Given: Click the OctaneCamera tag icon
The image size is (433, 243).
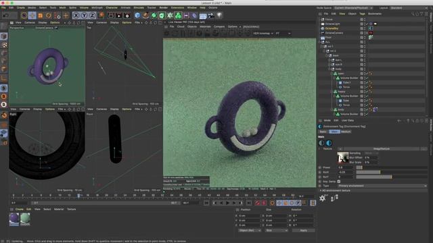Looking at the screenshot, I should point(371,33).
